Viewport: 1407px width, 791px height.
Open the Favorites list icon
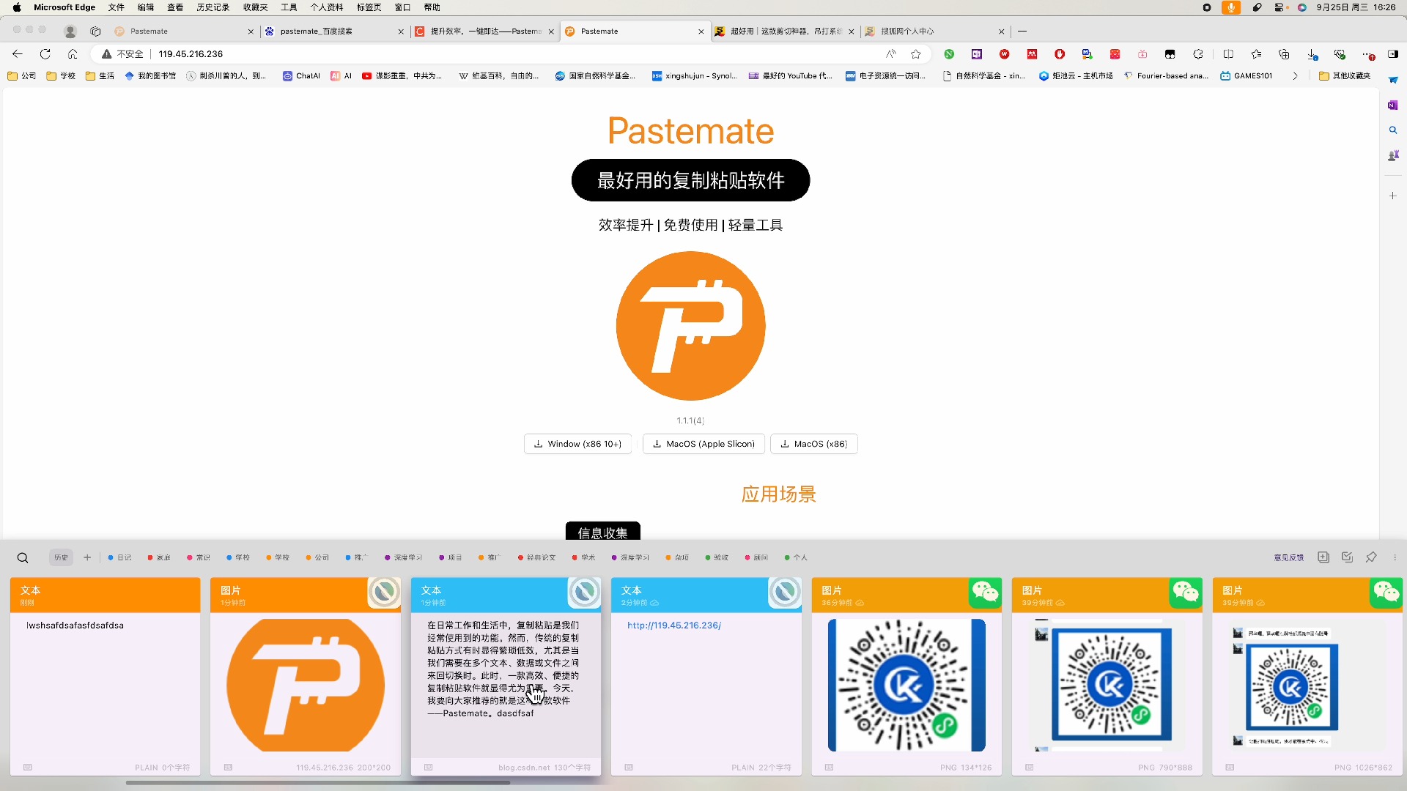1256,53
